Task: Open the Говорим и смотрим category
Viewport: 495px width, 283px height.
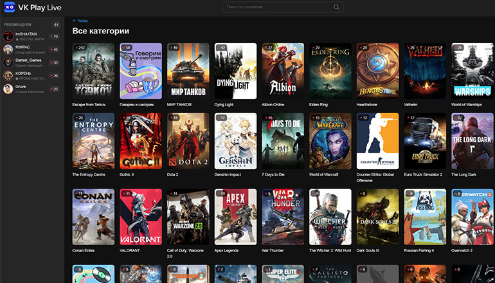Action: point(141,71)
